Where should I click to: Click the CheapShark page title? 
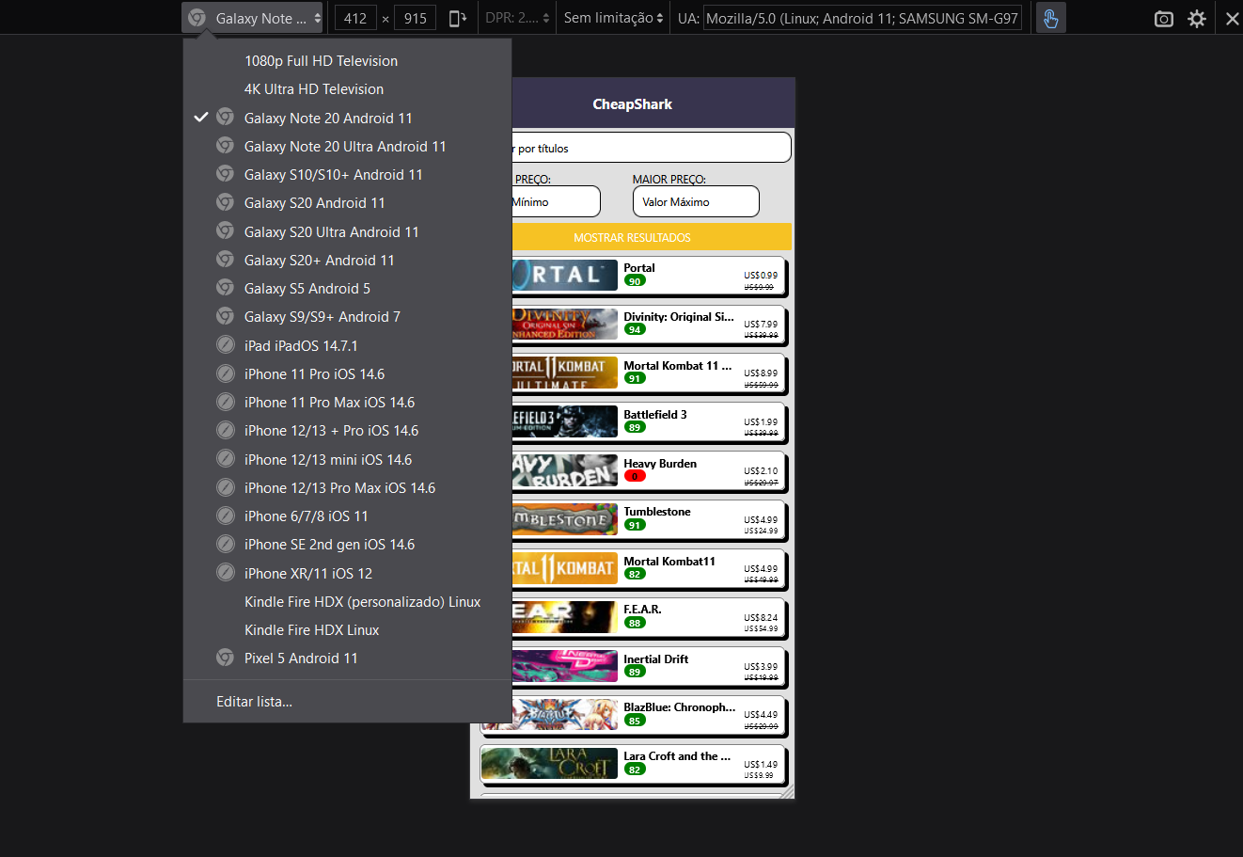pos(632,104)
